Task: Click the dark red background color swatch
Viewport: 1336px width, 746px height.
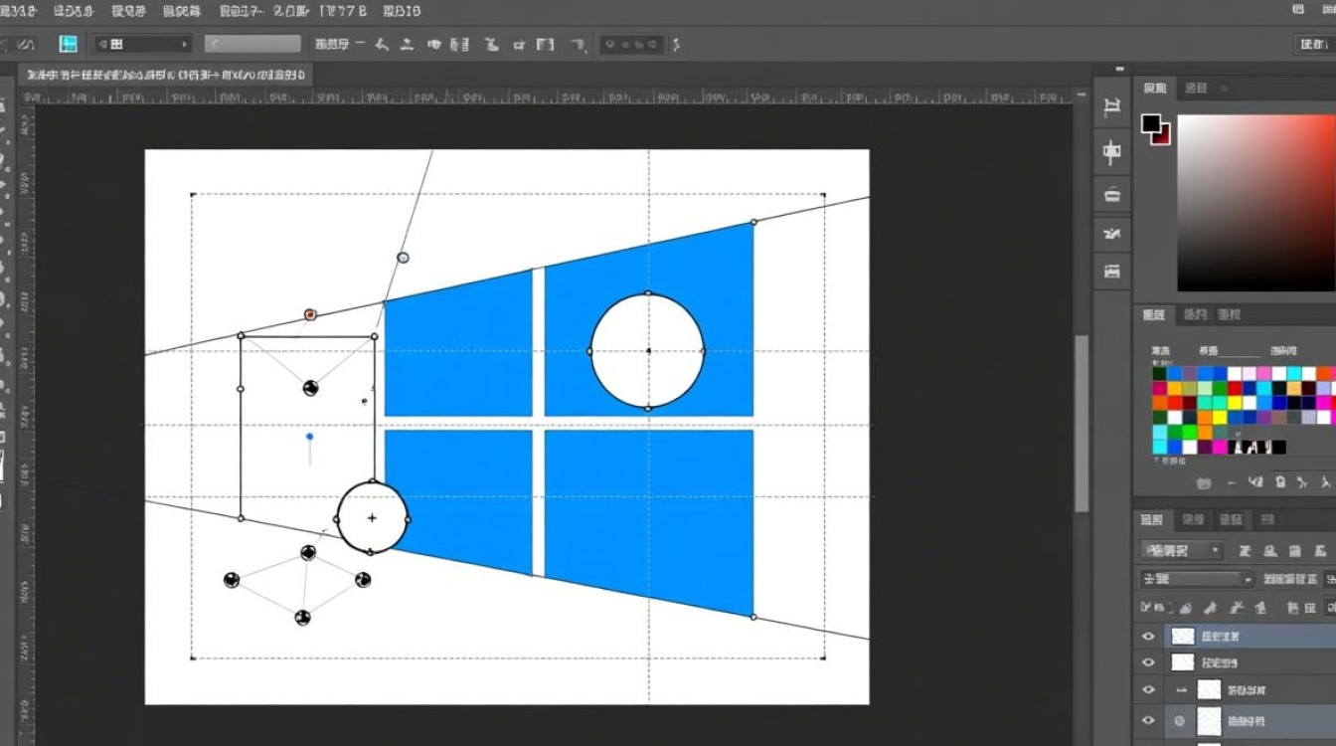Action: [1161, 134]
